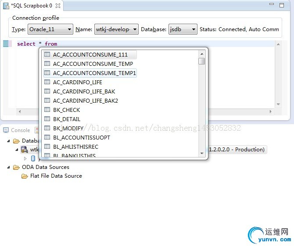Screen dimensions: 294x247
Task: Click the Console tab monitor icon
Action: tap(6, 130)
